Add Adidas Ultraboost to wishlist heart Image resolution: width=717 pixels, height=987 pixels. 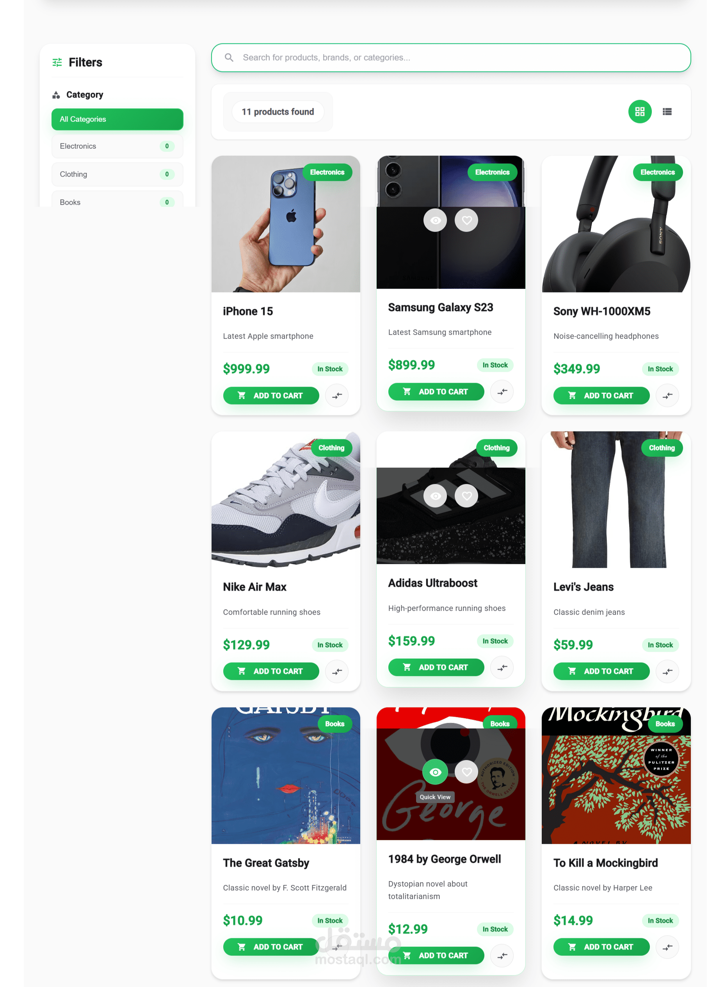point(466,496)
